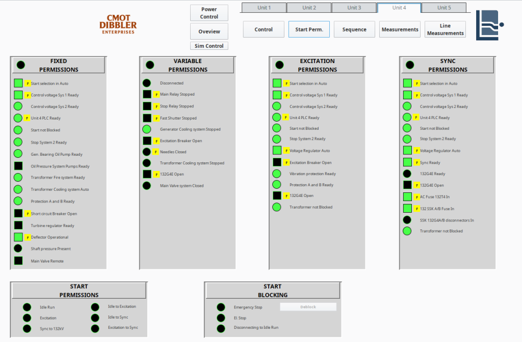The image size is (522, 342).
Task: Open the Power Control screen
Action: 209,13
